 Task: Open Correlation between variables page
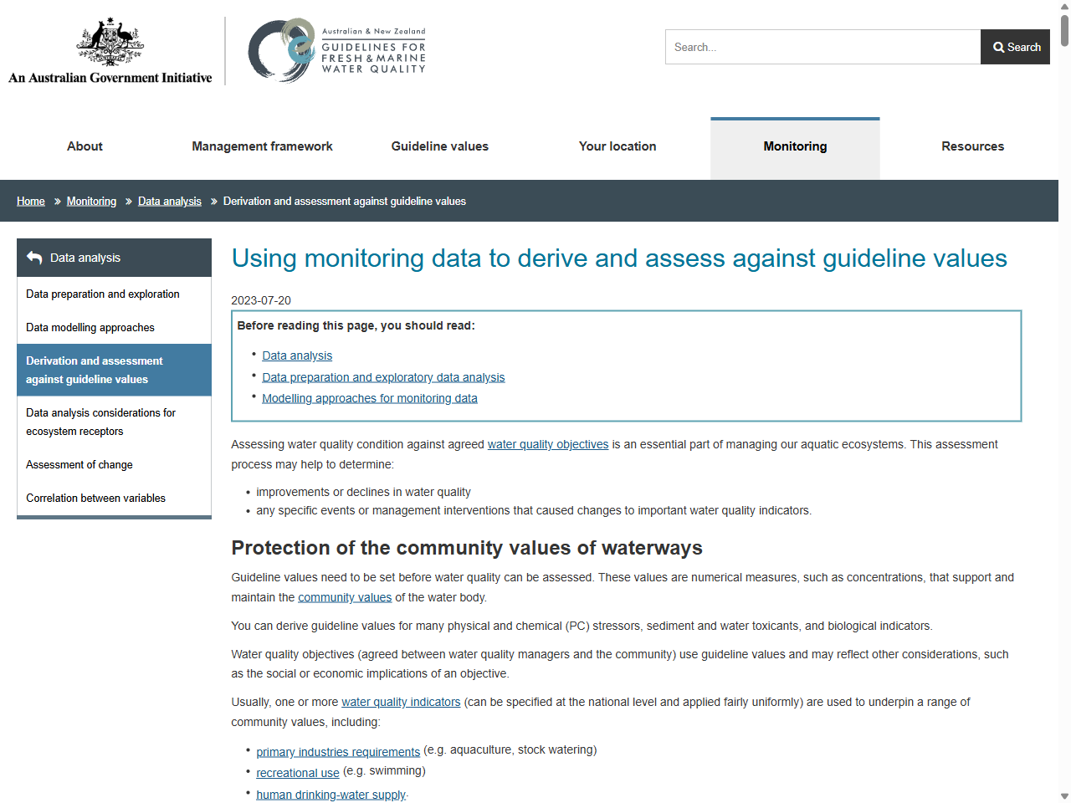(95, 498)
